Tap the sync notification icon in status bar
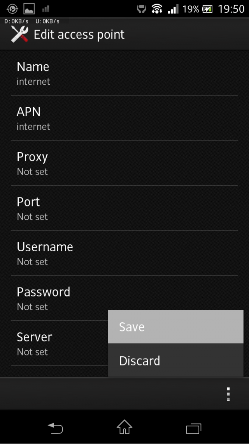 (x=12, y=9)
